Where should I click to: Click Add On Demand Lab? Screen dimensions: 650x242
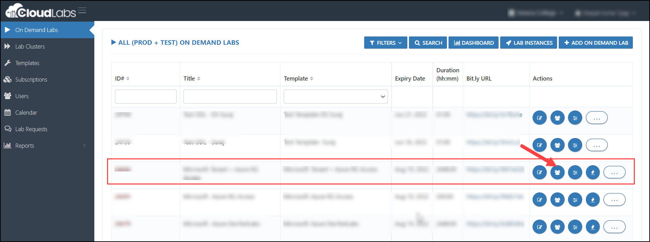tap(596, 43)
